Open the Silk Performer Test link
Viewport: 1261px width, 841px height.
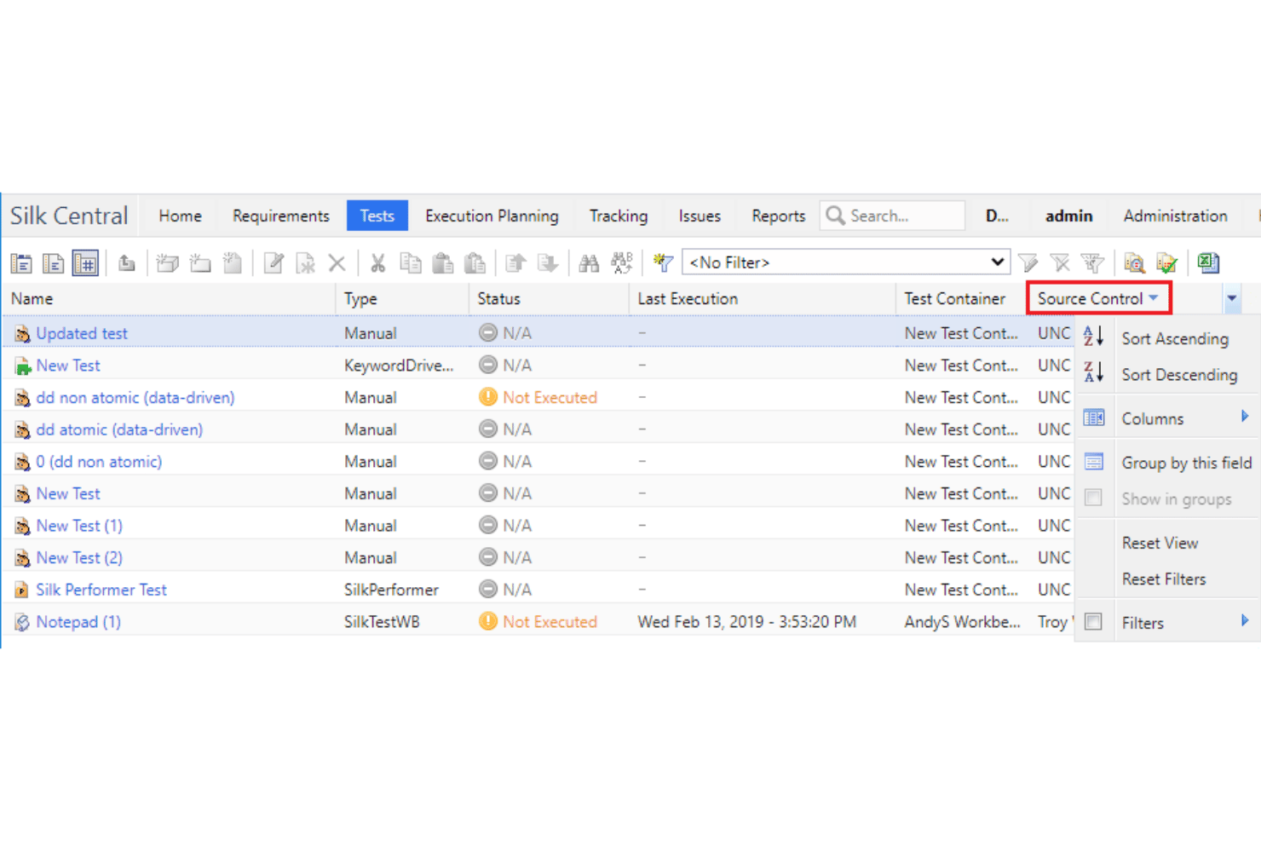coord(101,590)
